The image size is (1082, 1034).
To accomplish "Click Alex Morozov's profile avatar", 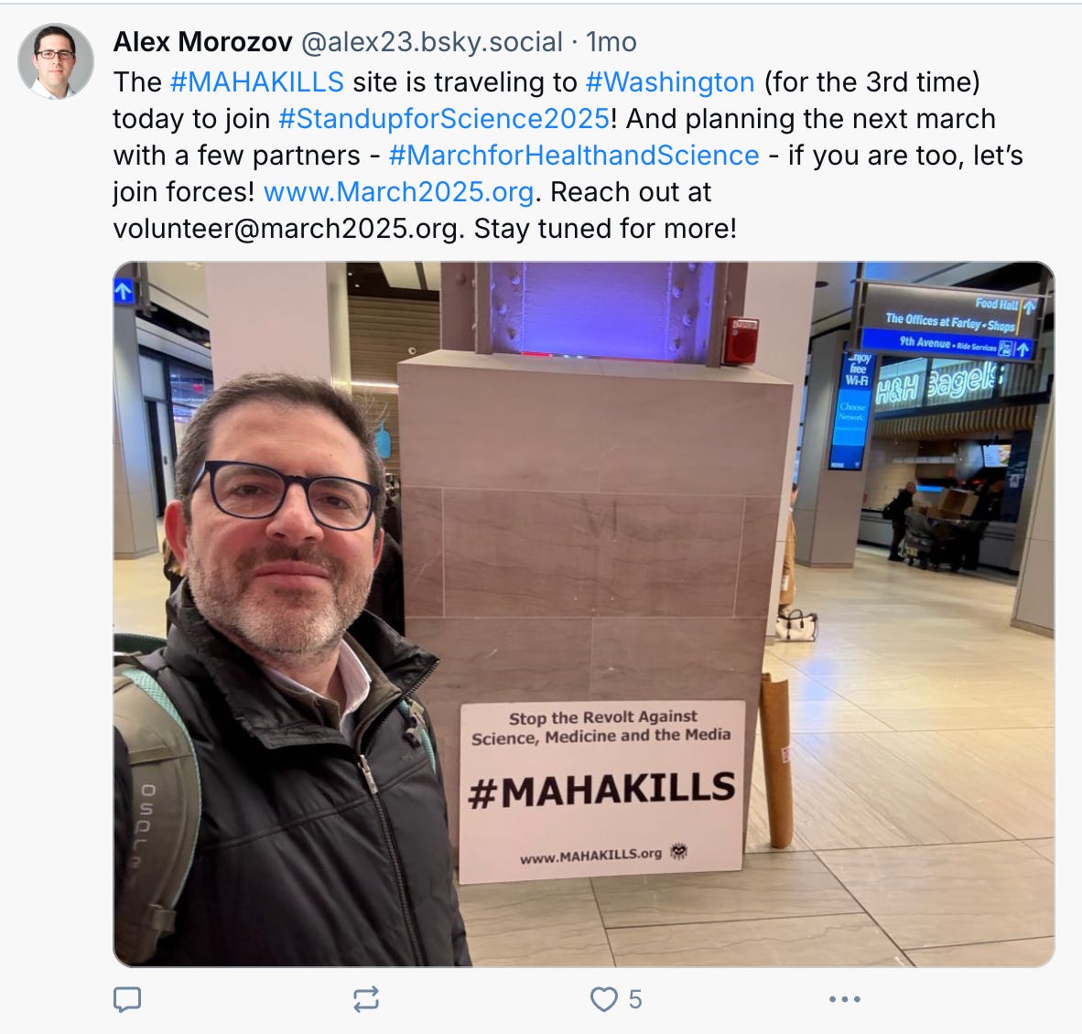I will point(55,61).
